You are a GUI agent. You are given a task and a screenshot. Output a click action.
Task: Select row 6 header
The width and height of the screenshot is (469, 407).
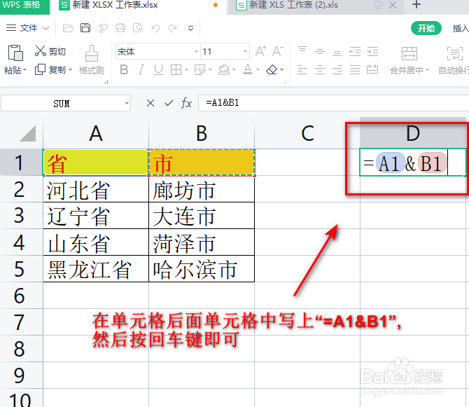pos(20,296)
